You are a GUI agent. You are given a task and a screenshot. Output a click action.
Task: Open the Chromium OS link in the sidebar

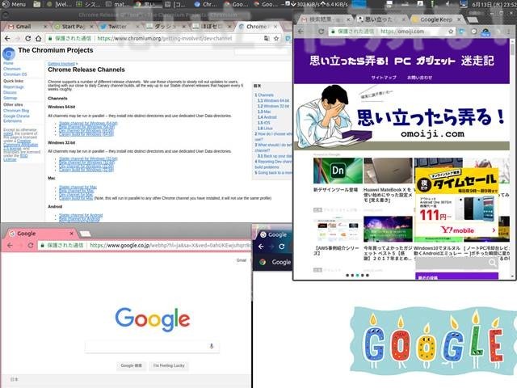[15, 74]
